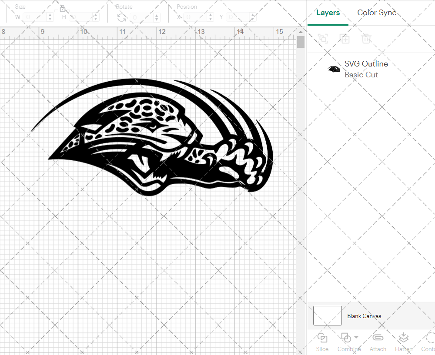435x355 pixels.
Task: Switch to the Layers tab
Action: pyautogui.click(x=328, y=13)
